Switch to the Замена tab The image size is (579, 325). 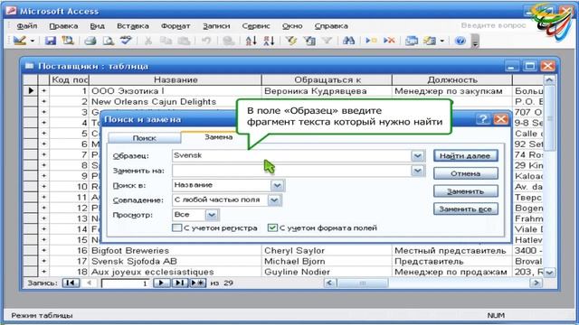219,136
